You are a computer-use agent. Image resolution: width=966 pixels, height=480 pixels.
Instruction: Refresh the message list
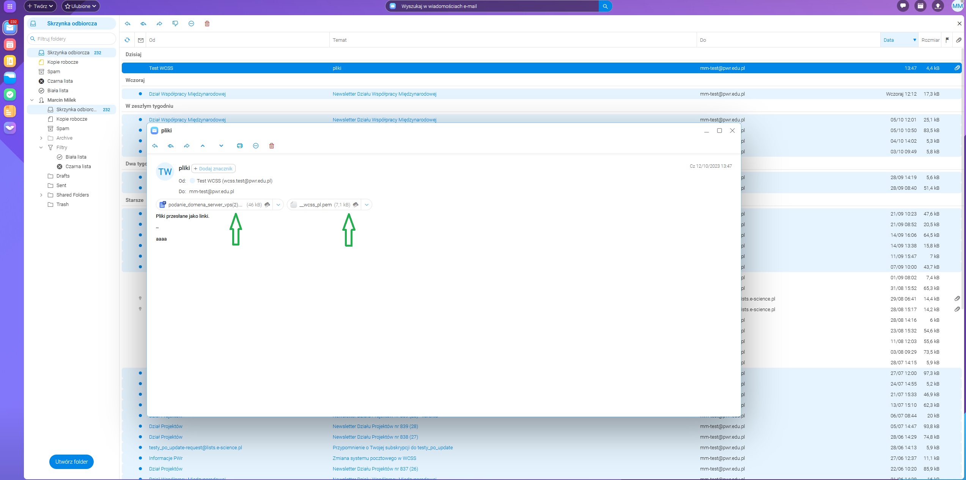point(127,40)
